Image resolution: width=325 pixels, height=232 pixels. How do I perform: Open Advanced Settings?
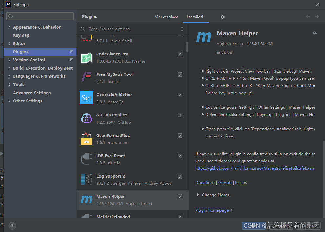coord(32,93)
